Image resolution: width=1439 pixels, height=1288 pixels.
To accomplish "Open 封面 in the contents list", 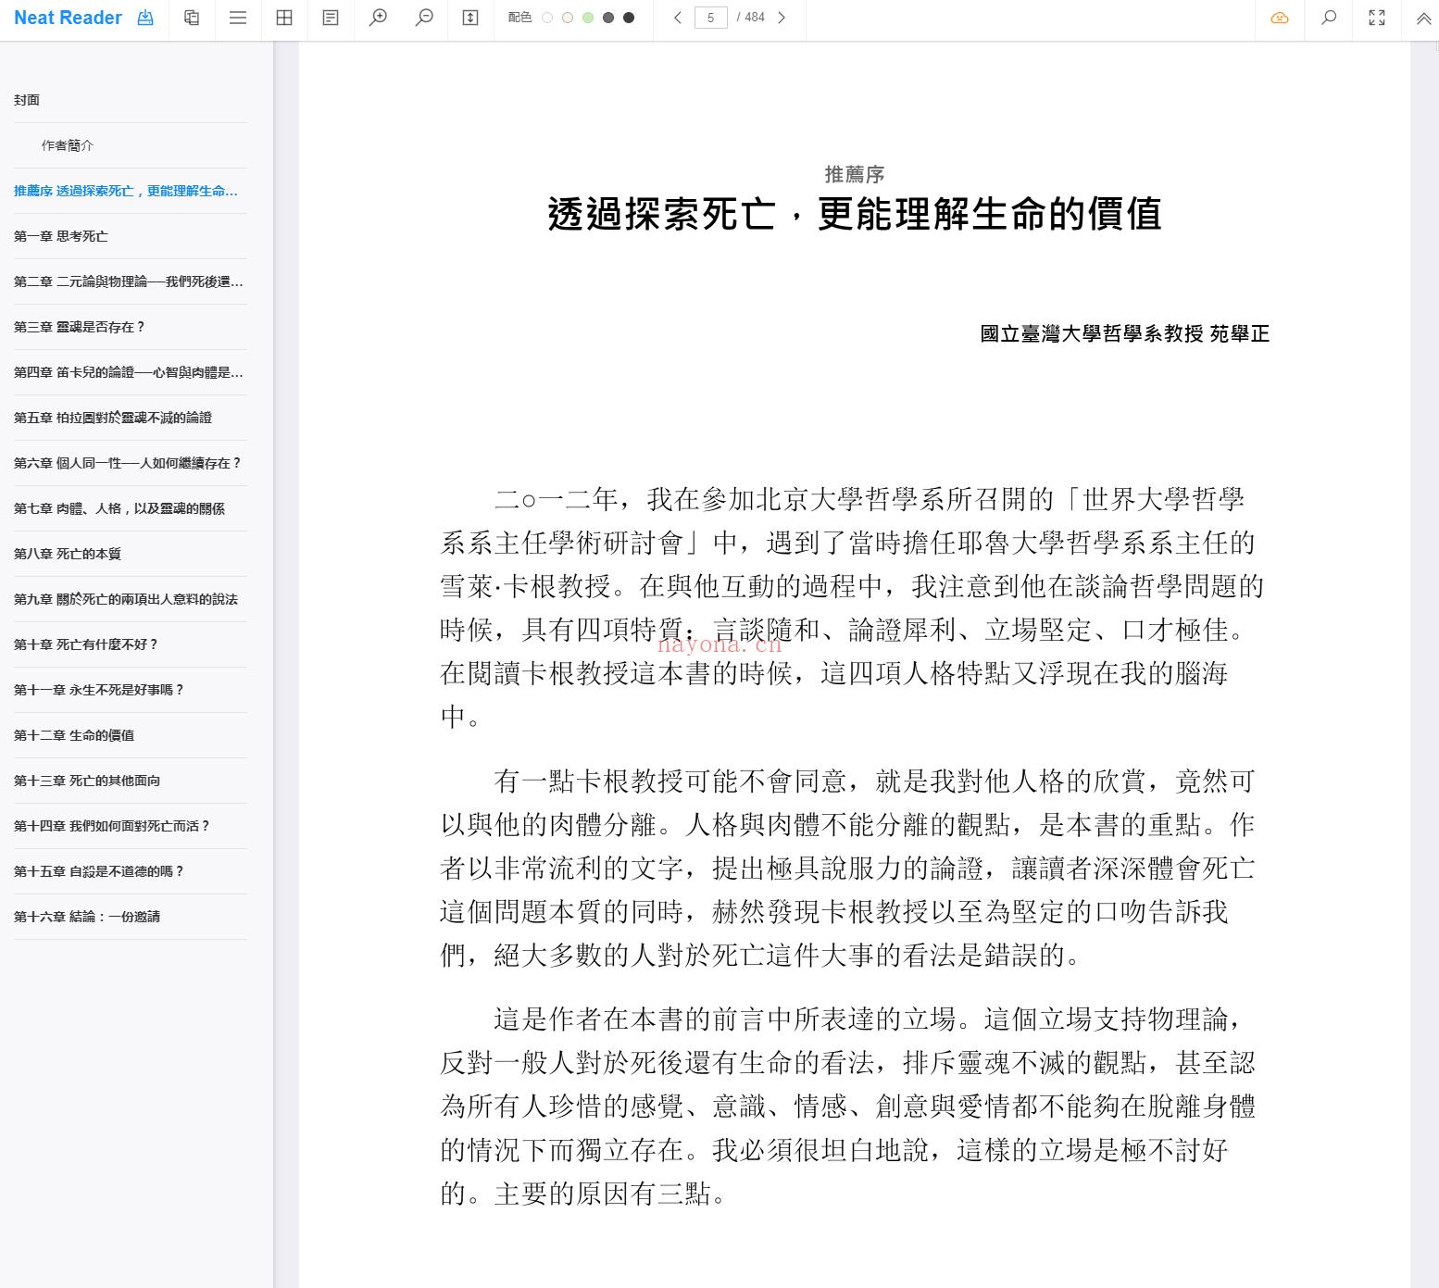I will tap(131, 100).
